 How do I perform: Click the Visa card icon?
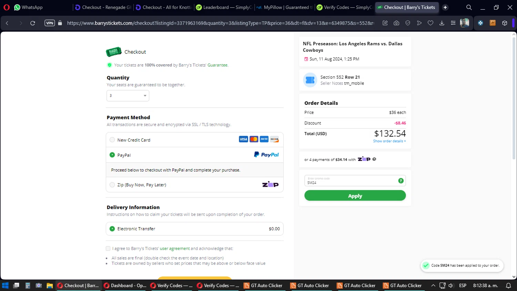(243, 139)
